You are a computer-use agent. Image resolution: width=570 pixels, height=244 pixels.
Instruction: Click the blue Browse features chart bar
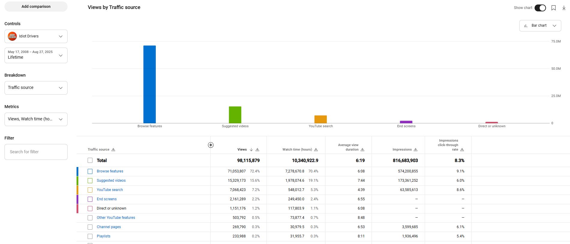click(x=149, y=84)
